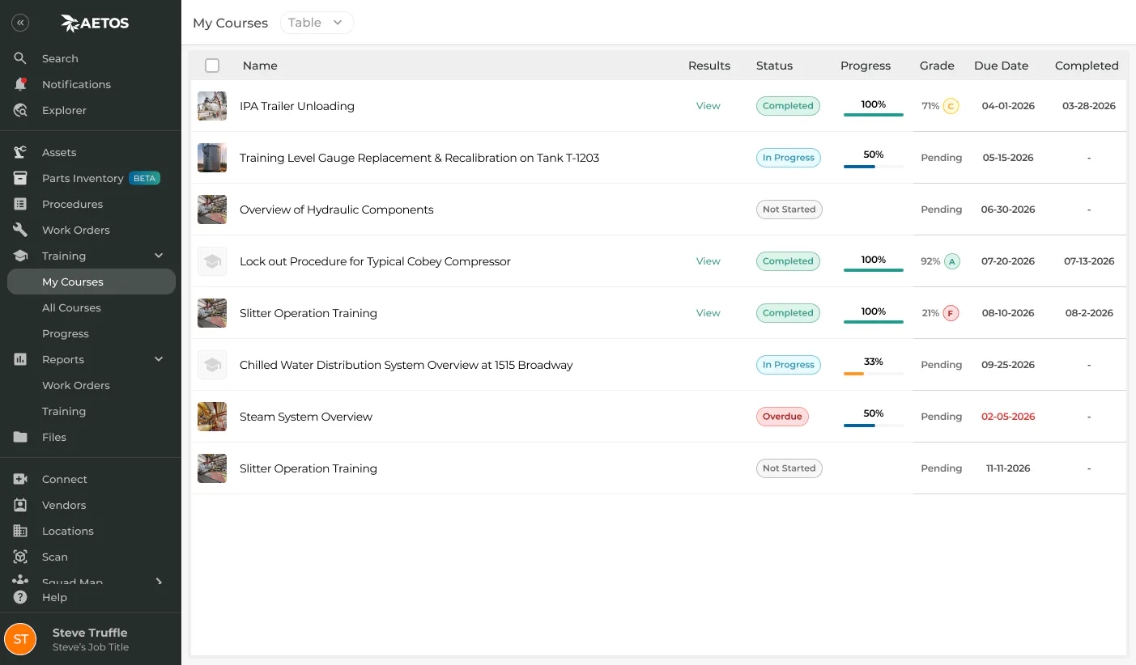
Task: Collapse sidebar with double-arrow icon
Action: pyautogui.click(x=20, y=23)
